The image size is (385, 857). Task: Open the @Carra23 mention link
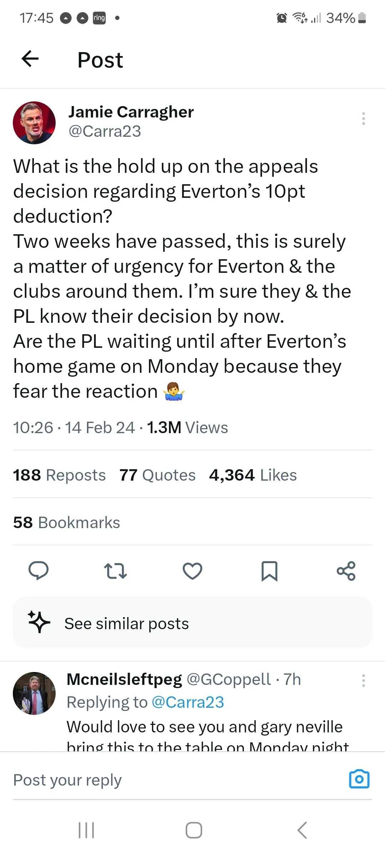tap(188, 702)
